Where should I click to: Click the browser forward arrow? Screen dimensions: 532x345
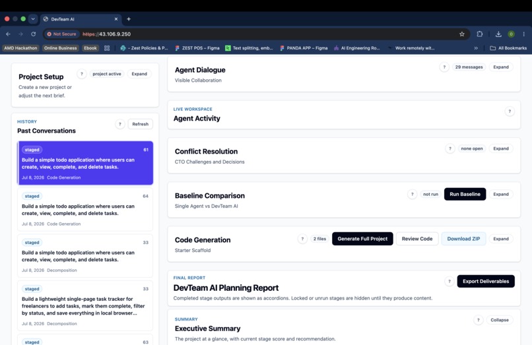click(x=20, y=34)
